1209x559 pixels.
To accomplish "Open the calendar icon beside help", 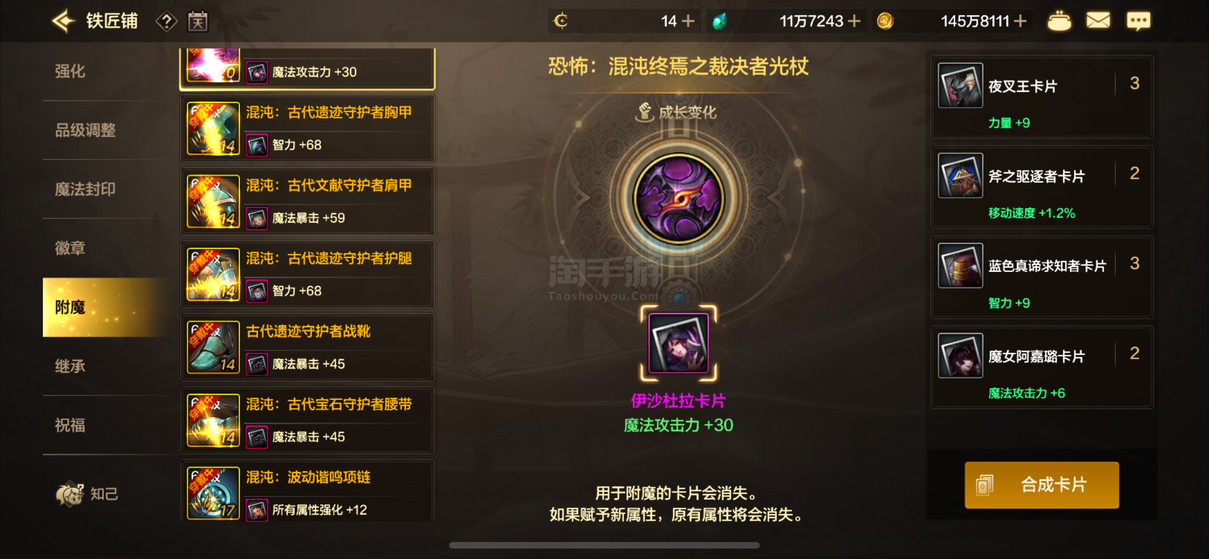I will [198, 22].
